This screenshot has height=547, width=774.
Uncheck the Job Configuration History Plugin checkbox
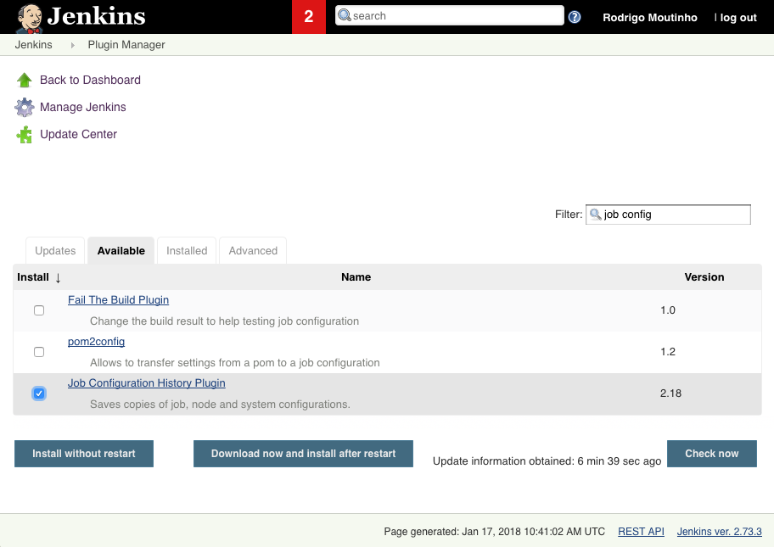tap(39, 394)
